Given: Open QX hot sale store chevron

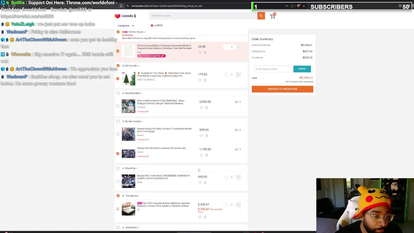Looking at the screenshot, I should click(139, 66).
